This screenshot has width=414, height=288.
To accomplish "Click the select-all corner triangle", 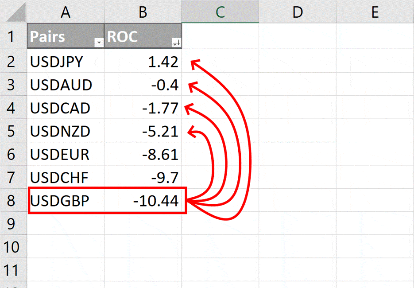I will [16, 12].
